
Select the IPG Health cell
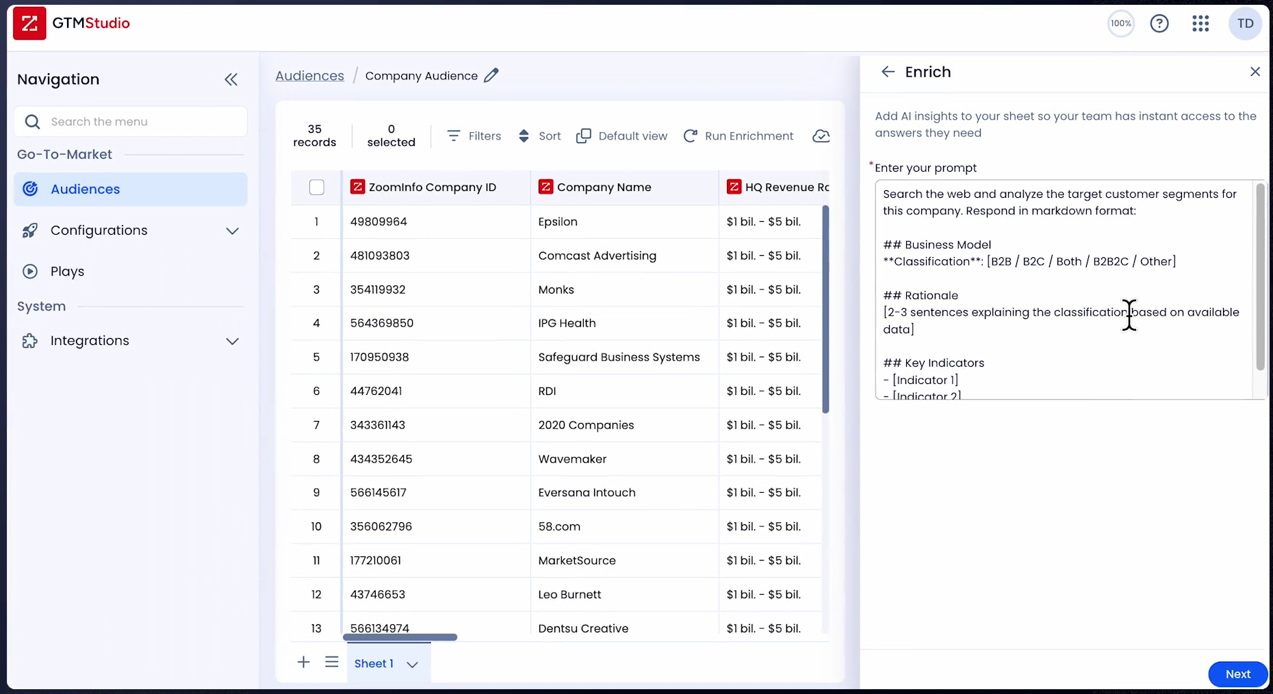(x=624, y=323)
